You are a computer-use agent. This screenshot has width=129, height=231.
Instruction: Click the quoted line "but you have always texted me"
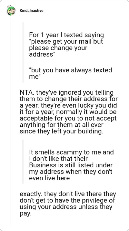coord(71,73)
